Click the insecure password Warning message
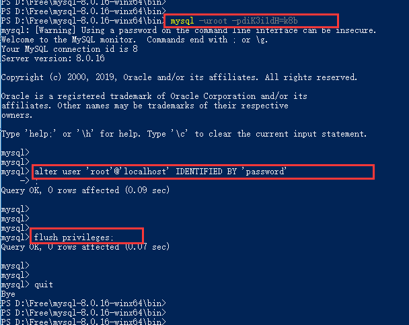Image resolution: width=409 pixels, height=325 pixels. click(188, 30)
